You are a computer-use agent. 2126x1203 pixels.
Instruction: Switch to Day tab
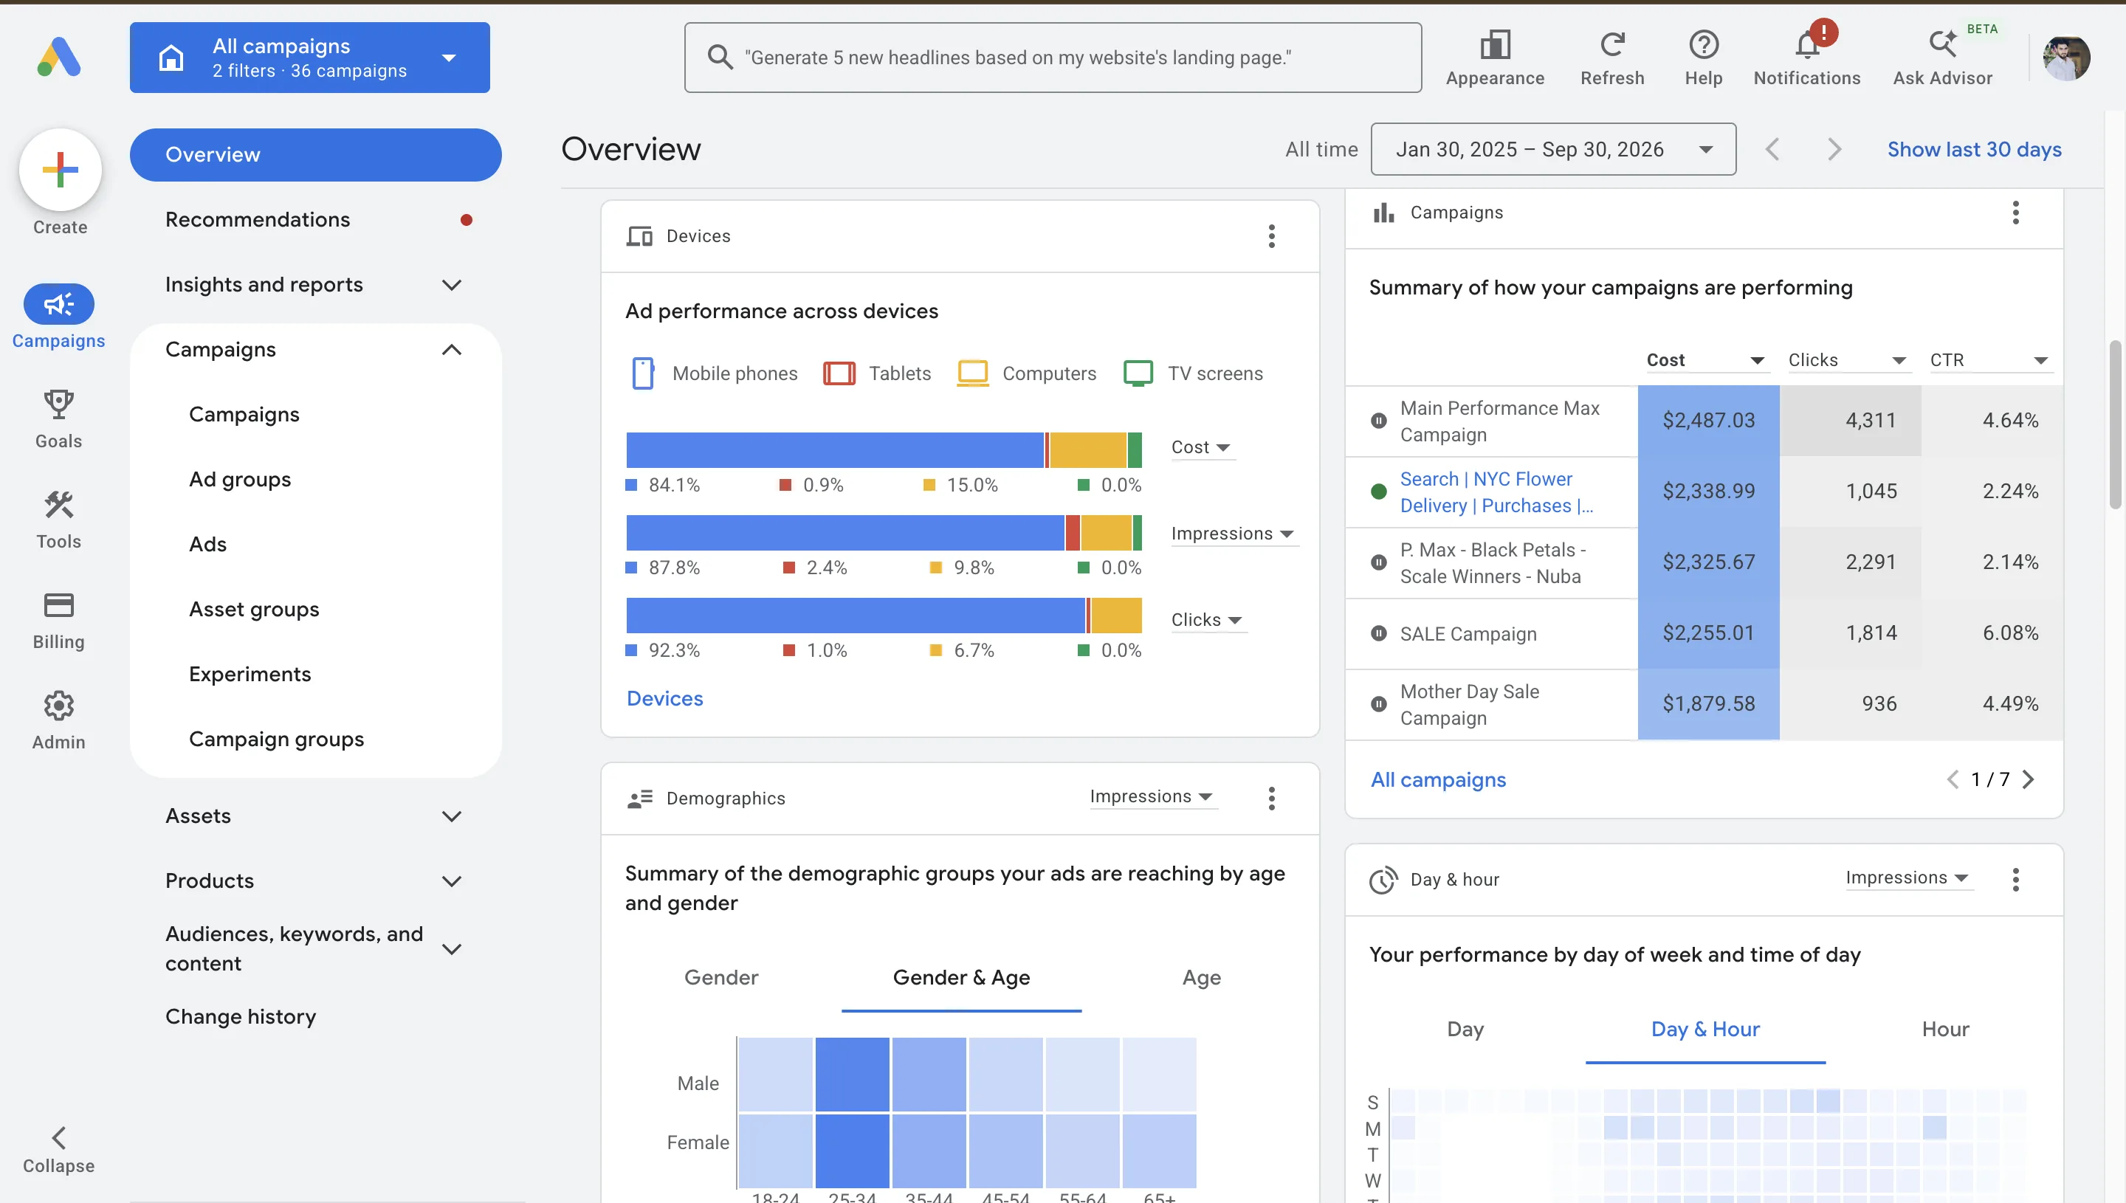click(1465, 1030)
